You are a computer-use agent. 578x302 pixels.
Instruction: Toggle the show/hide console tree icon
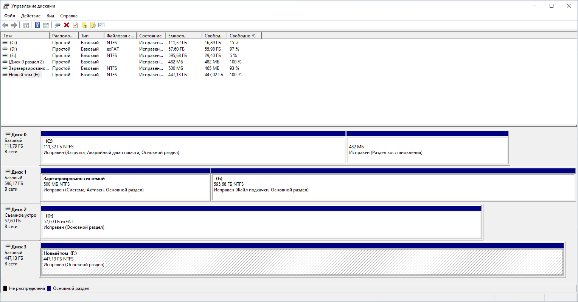tap(26, 25)
